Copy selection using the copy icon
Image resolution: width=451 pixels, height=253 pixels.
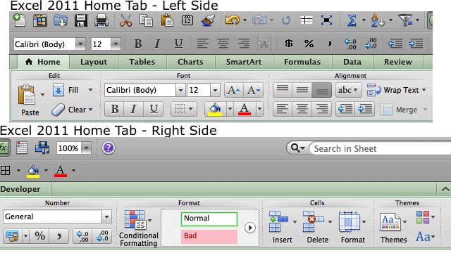(x=146, y=20)
